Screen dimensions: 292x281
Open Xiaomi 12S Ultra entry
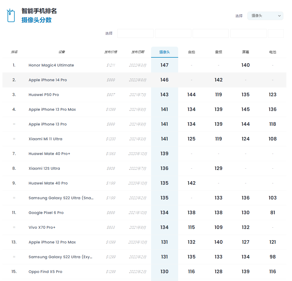(44, 168)
